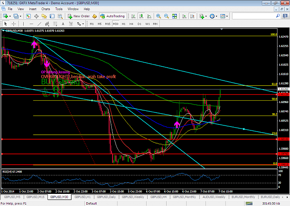Open the Charts menu
290x206 pixels.
click(x=45, y=9)
